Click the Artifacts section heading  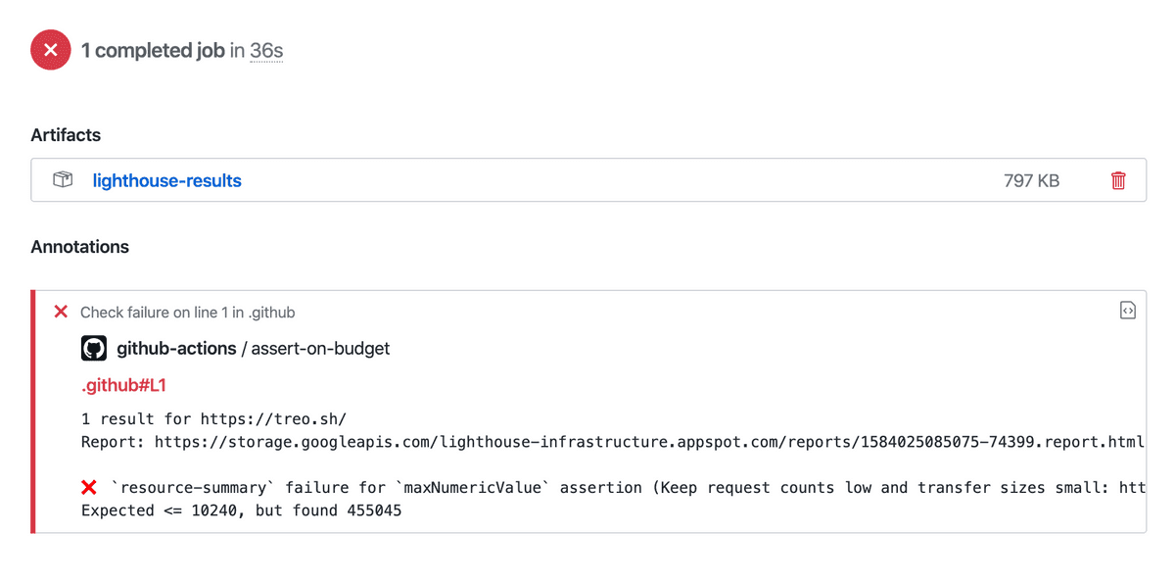click(x=66, y=135)
